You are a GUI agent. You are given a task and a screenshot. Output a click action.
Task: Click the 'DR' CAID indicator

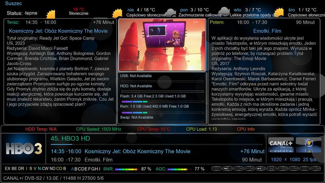pos(21,168)
